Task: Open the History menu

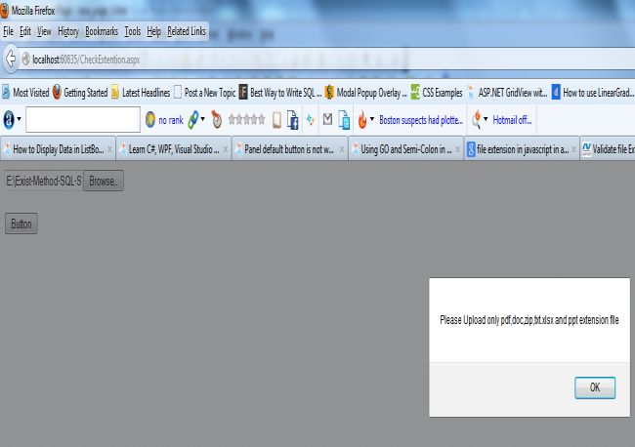Action: [x=68, y=31]
